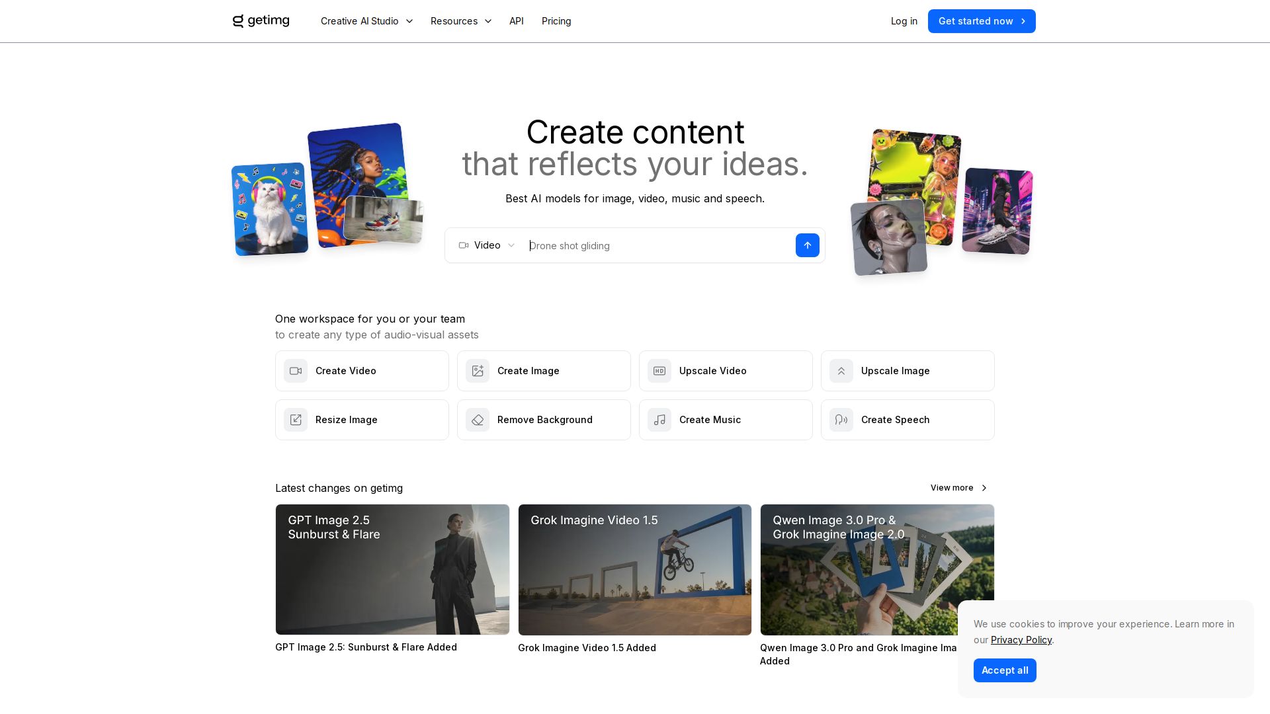Click the Create Speech icon

pos(841,420)
